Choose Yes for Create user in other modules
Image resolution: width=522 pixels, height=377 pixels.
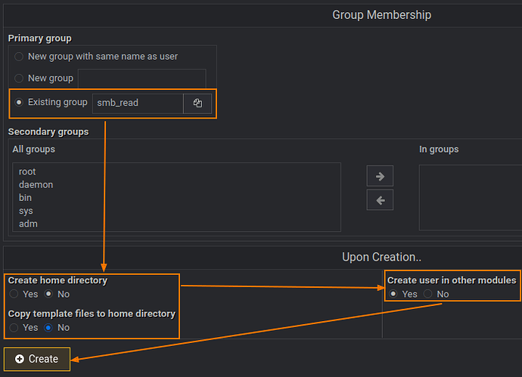[393, 294]
